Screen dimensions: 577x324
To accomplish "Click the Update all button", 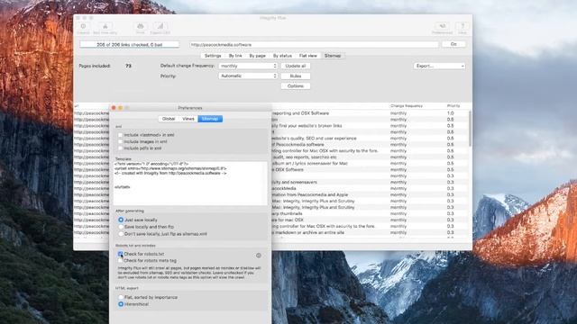I will click(296, 66).
